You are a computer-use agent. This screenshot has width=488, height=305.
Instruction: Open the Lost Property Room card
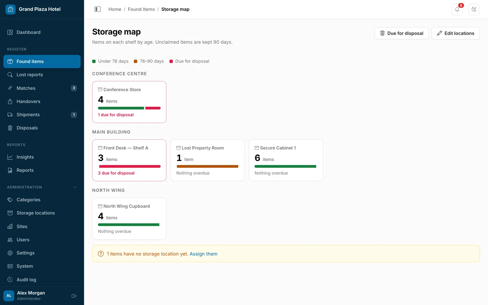point(207,160)
